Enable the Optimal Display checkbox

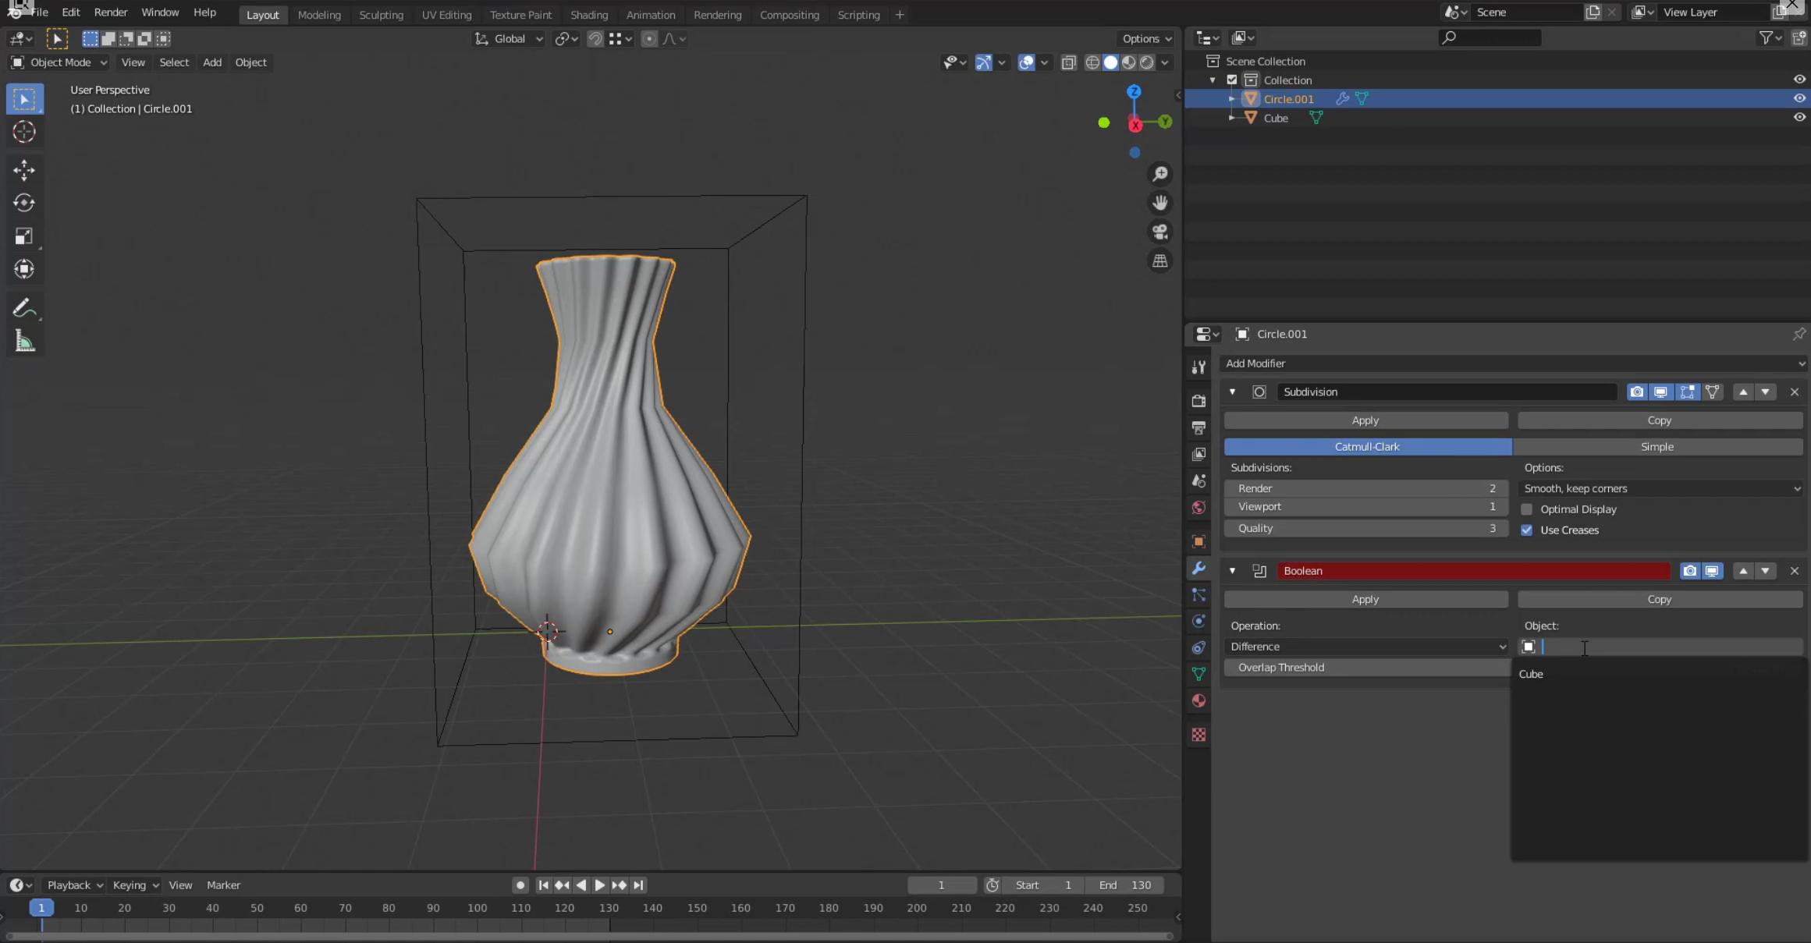(x=1527, y=509)
